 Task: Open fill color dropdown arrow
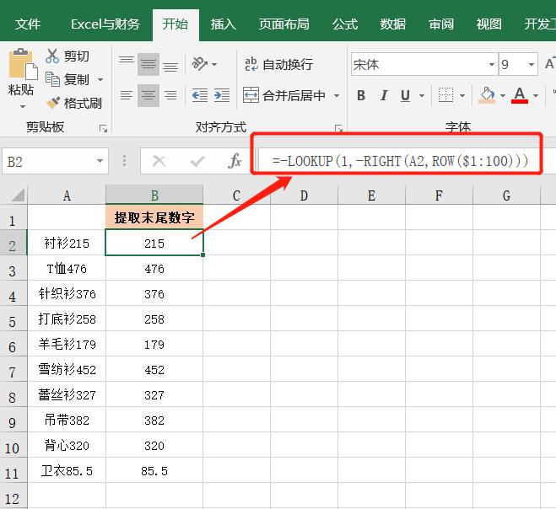click(x=503, y=95)
